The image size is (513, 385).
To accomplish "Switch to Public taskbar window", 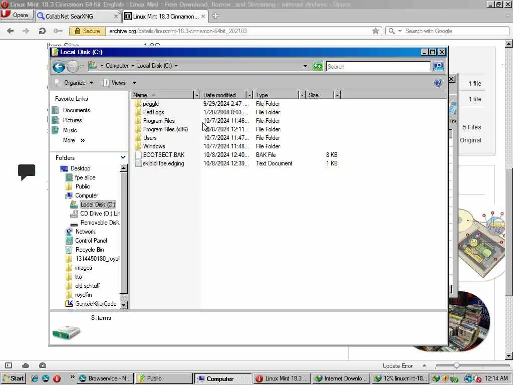I will (x=164, y=378).
